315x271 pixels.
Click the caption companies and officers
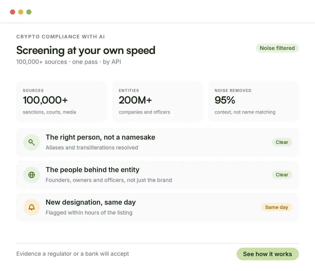144,112
